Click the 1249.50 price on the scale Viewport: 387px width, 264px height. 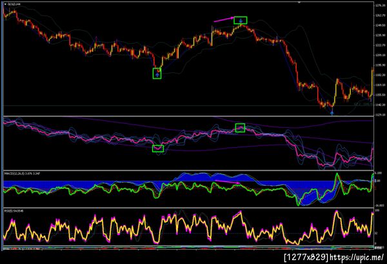[380, 25]
